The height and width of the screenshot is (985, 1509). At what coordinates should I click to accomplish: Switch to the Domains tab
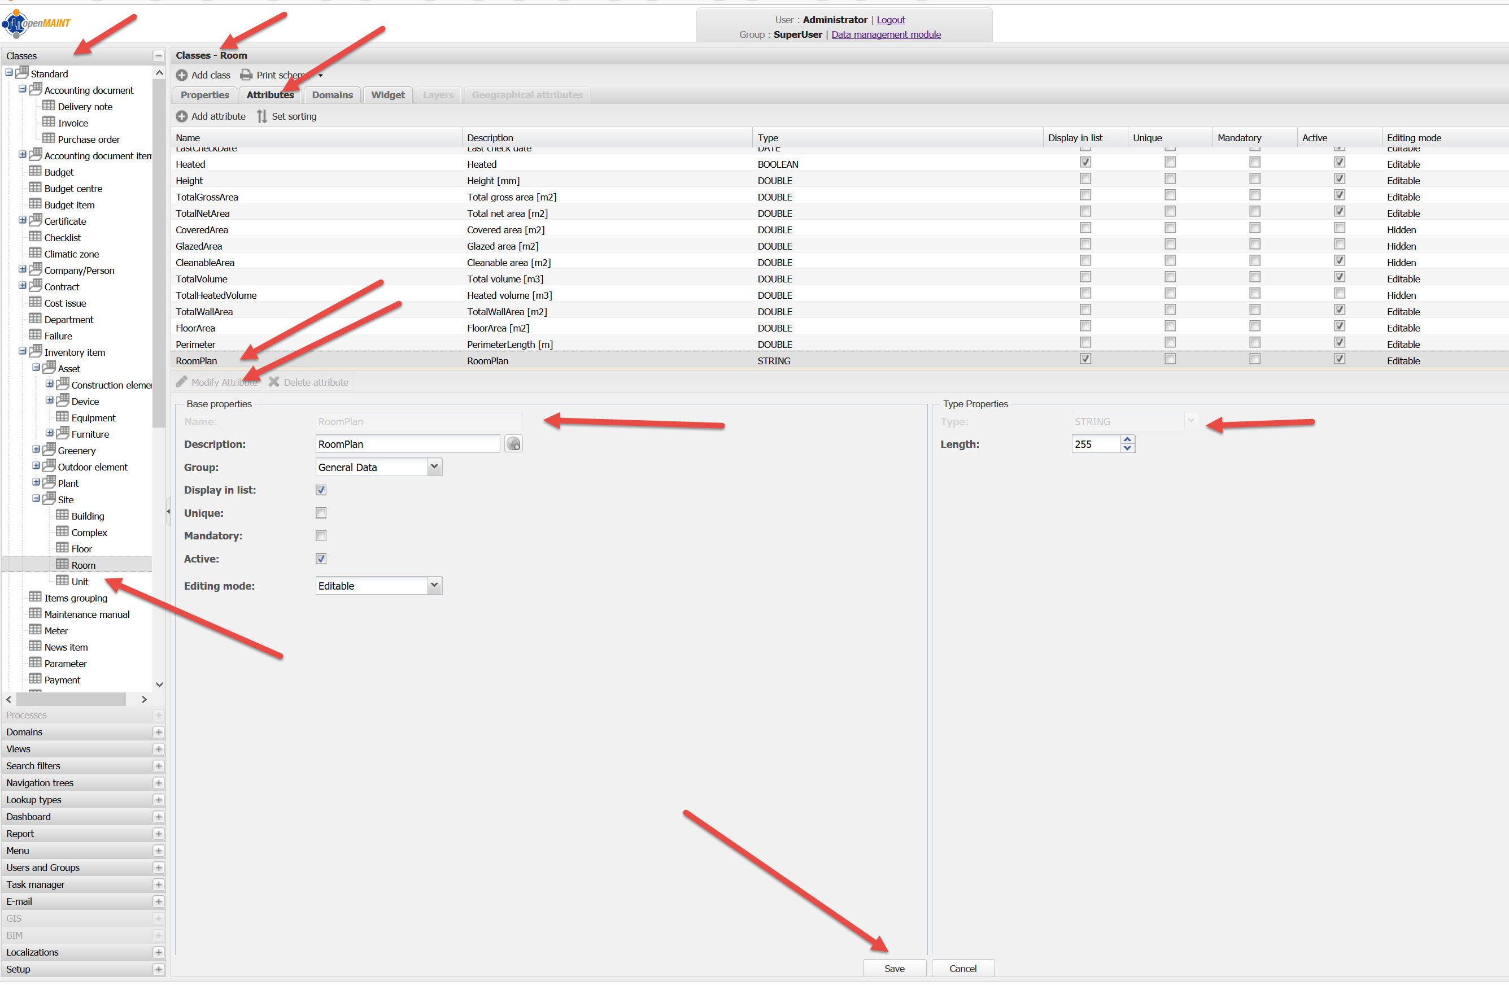coord(332,95)
